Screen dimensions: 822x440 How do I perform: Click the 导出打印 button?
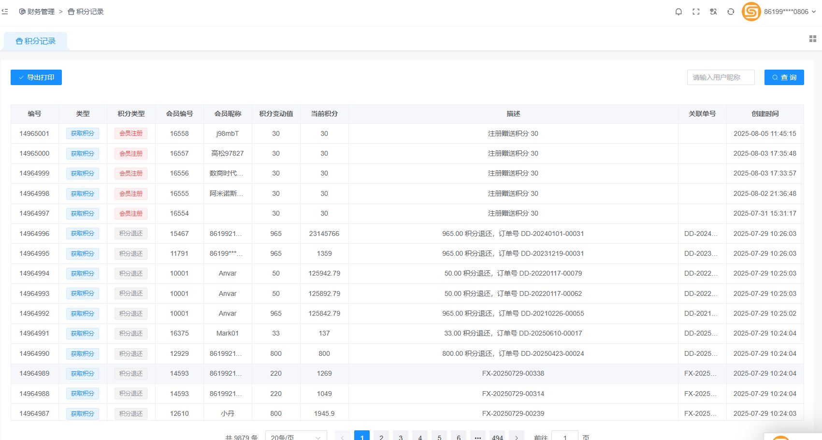(36, 77)
